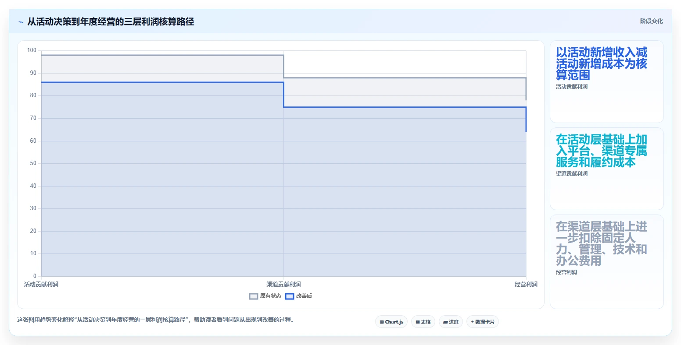
Task: Click the 阶段变化 label in the header
Action: coord(652,21)
